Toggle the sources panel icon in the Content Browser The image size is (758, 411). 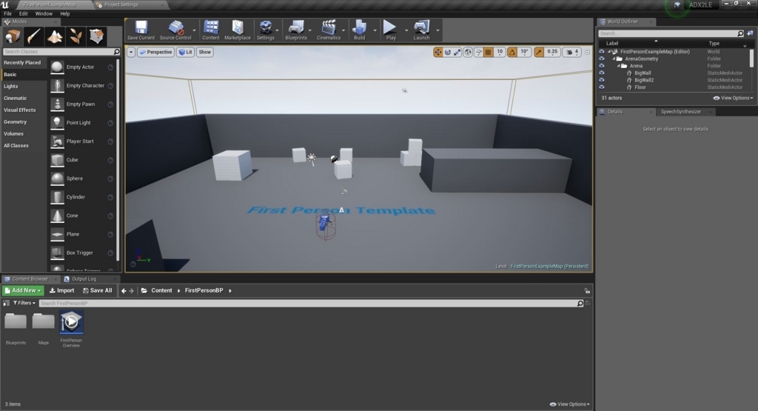(x=6, y=303)
